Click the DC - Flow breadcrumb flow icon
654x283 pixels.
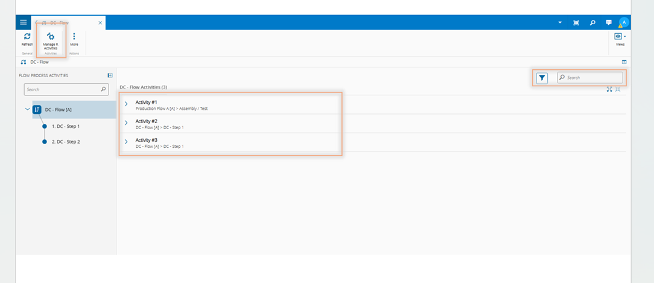tap(24, 62)
